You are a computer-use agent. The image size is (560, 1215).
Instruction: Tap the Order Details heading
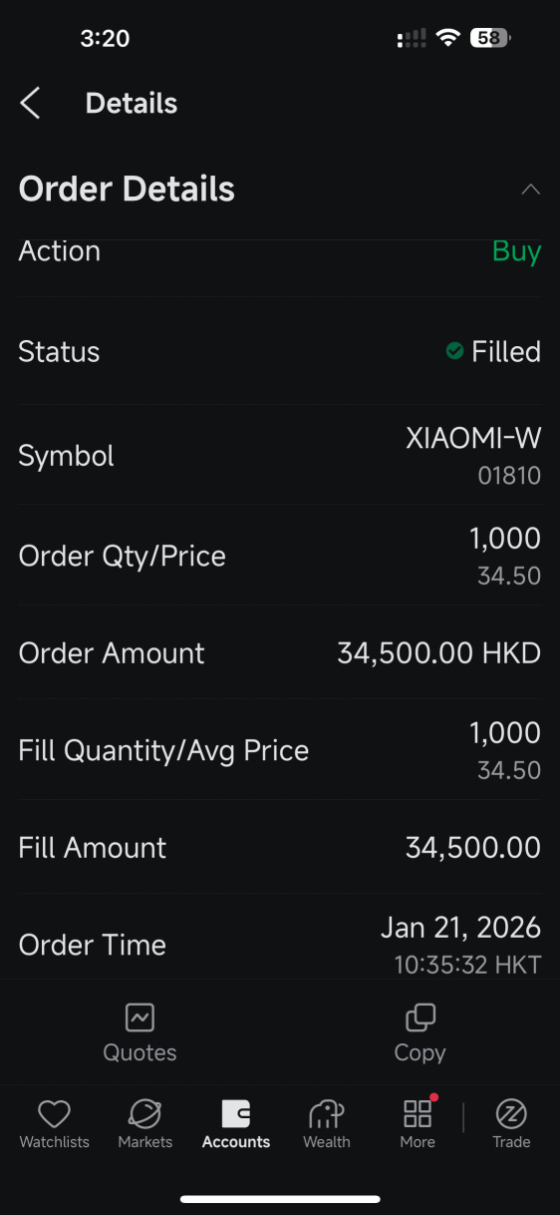[x=127, y=190]
